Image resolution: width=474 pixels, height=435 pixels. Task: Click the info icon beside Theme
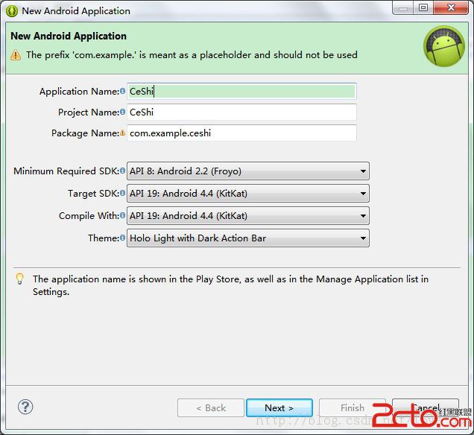(122, 238)
